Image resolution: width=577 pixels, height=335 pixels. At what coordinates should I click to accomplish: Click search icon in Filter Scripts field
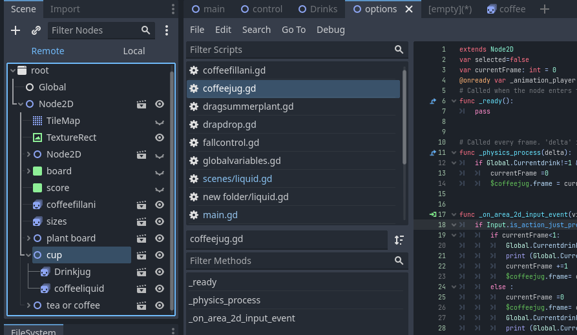click(x=399, y=50)
